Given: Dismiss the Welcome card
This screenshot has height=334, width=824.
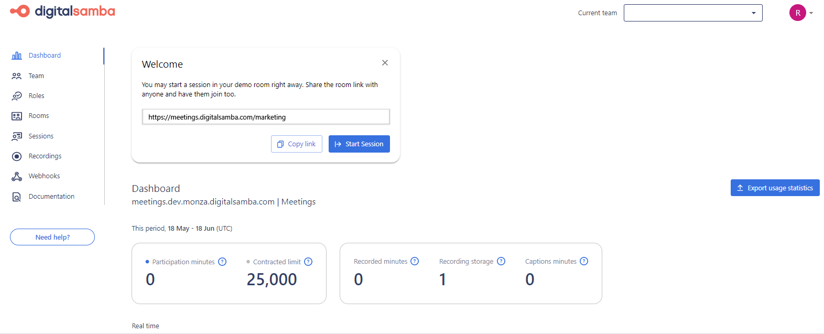Looking at the screenshot, I should click(x=385, y=63).
